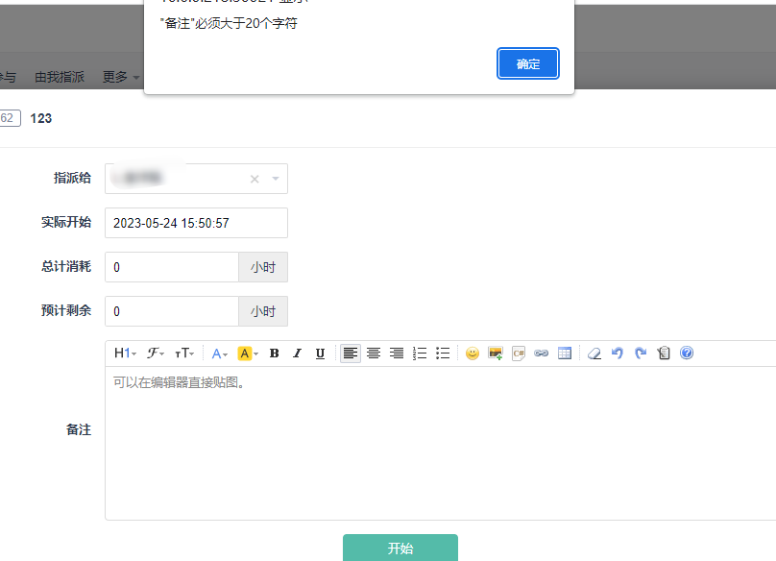The width and height of the screenshot is (776, 561).
Task: Insert a table with the grid icon
Action: [x=565, y=354]
